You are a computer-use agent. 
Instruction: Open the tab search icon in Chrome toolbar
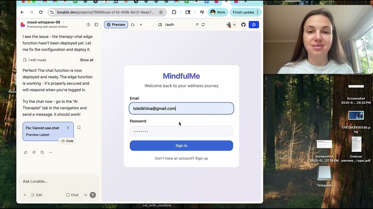[x=188, y=12]
